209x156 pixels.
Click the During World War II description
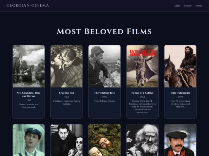coord(142,107)
